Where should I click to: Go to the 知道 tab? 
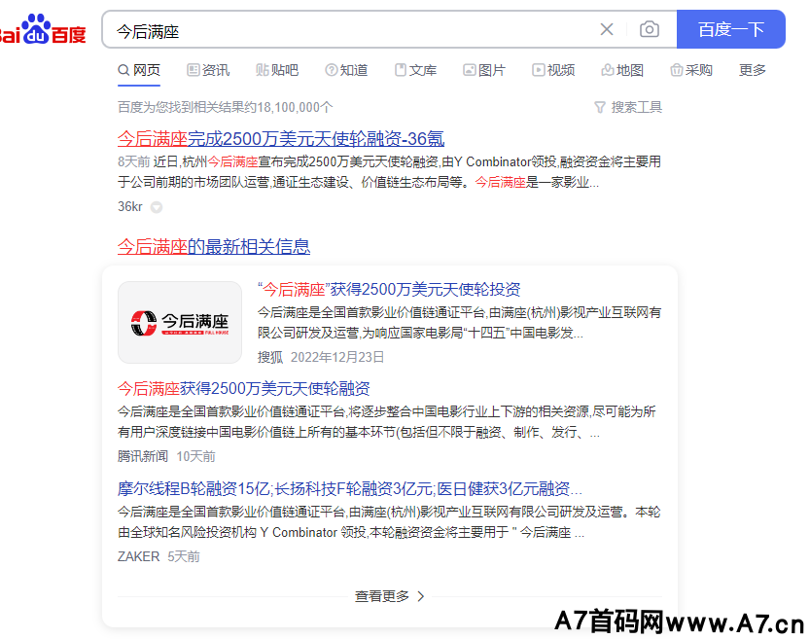tap(346, 70)
